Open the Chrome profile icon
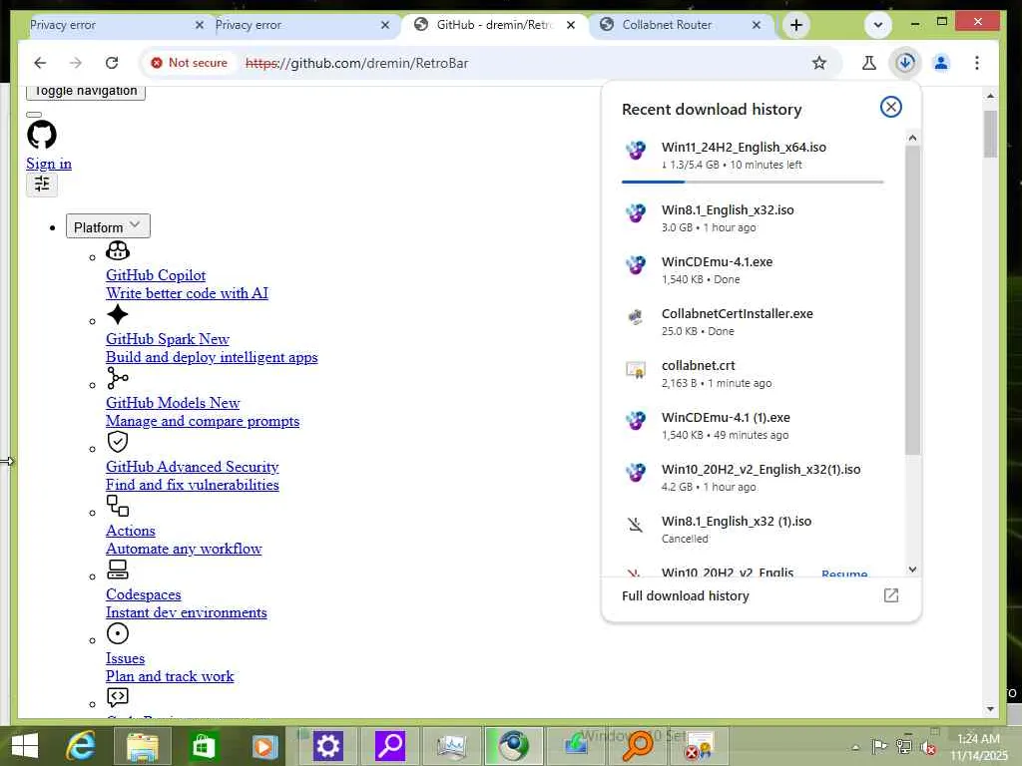Screen dimensions: 1022x766 coord(941,63)
